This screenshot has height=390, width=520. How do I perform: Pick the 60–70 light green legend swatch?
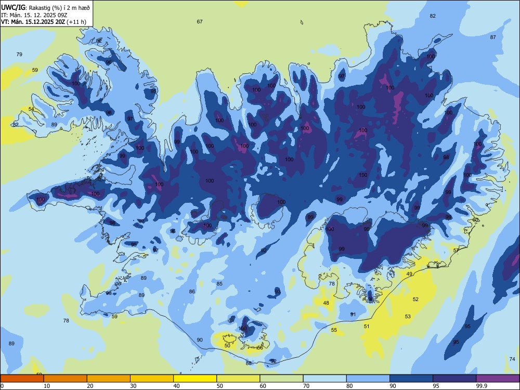(x=281, y=379)
